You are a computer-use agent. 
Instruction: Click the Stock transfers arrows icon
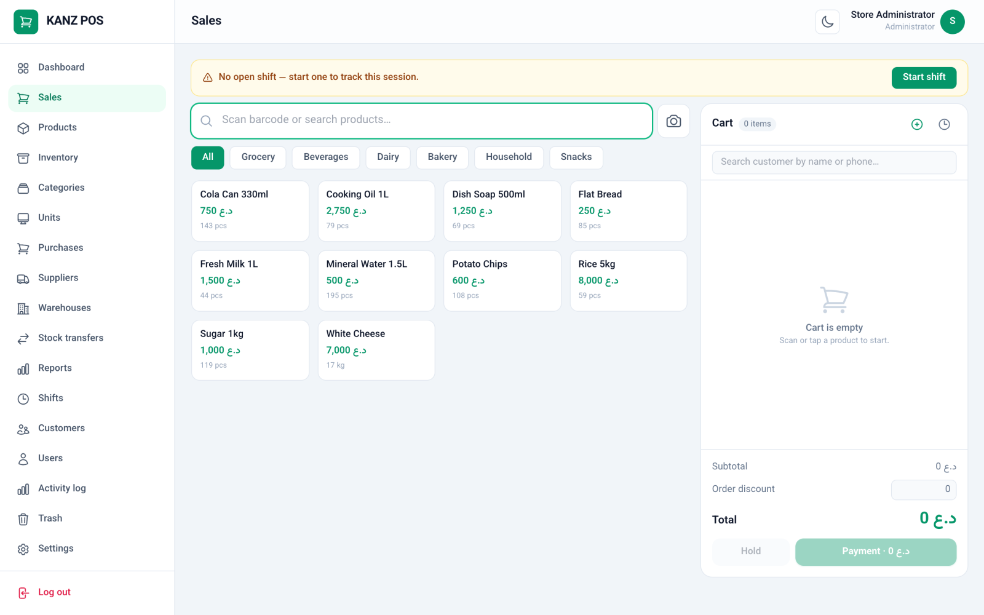point(23,339)
